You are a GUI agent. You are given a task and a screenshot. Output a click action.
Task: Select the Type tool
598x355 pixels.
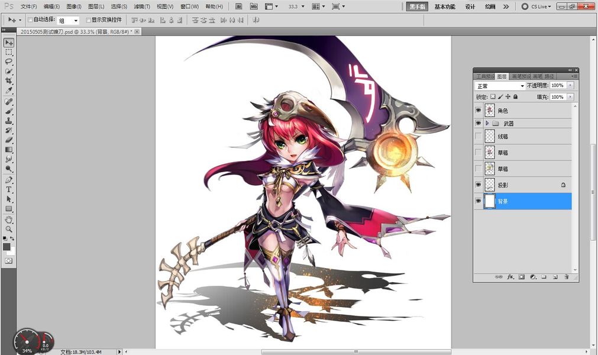[9, 189]
